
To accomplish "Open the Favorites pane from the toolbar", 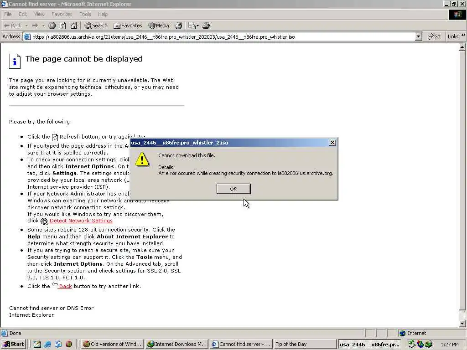I will click(x=128, y=26).
